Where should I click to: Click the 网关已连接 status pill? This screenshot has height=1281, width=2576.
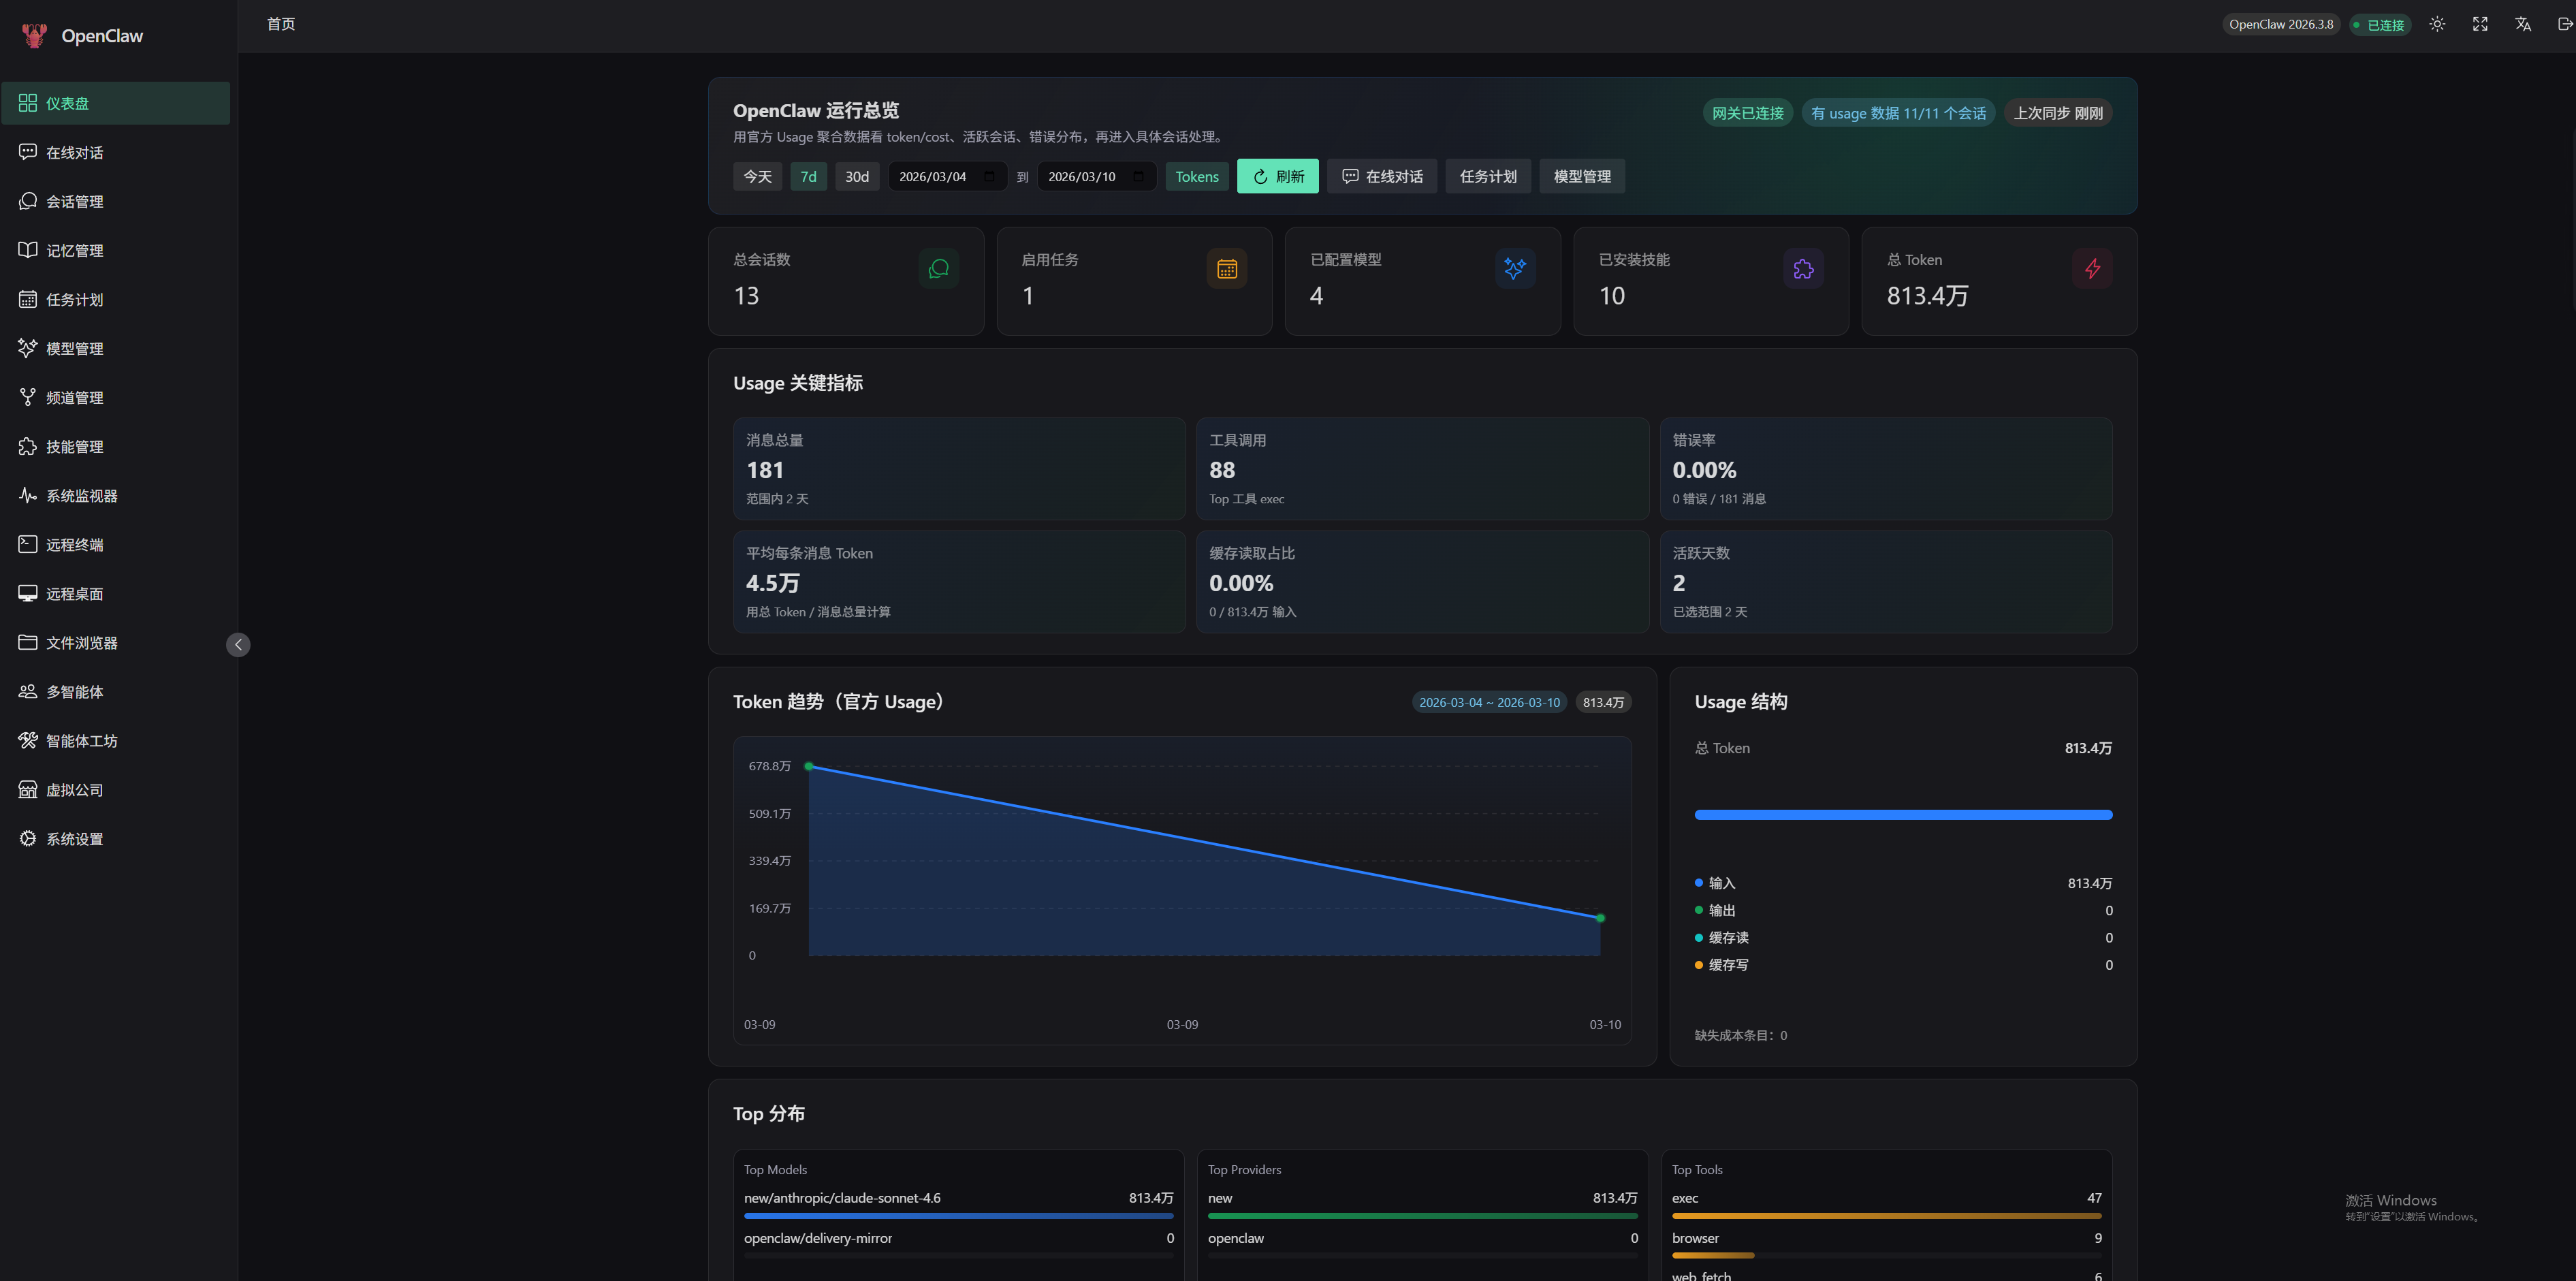coord(1747,113)
